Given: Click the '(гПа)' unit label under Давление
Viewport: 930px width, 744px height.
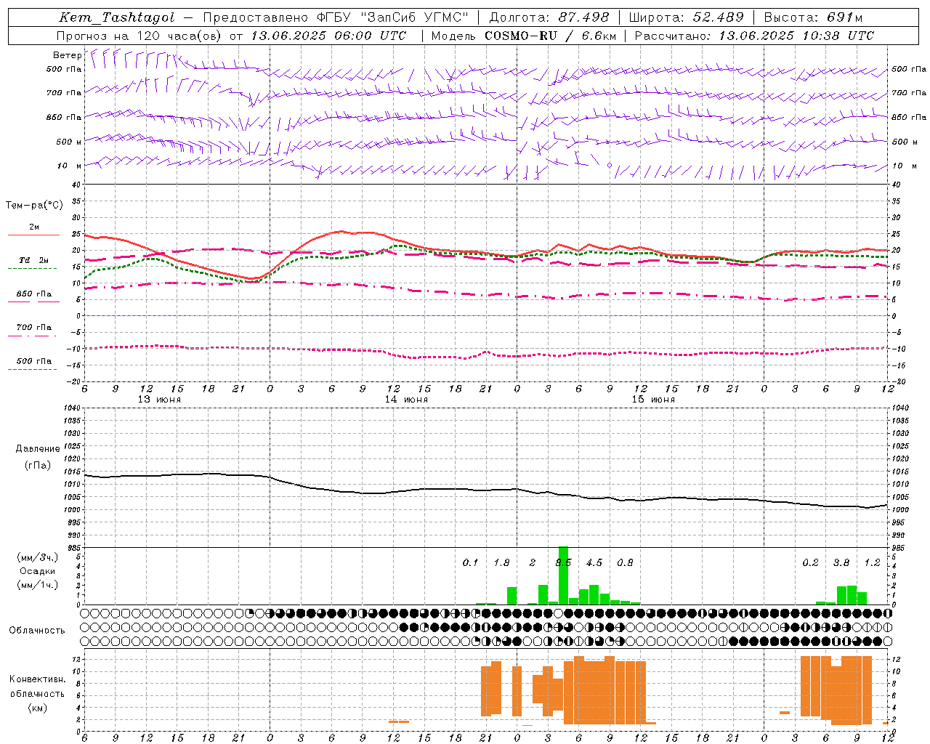Looking at the screenshot, I should tap(38, 466).
